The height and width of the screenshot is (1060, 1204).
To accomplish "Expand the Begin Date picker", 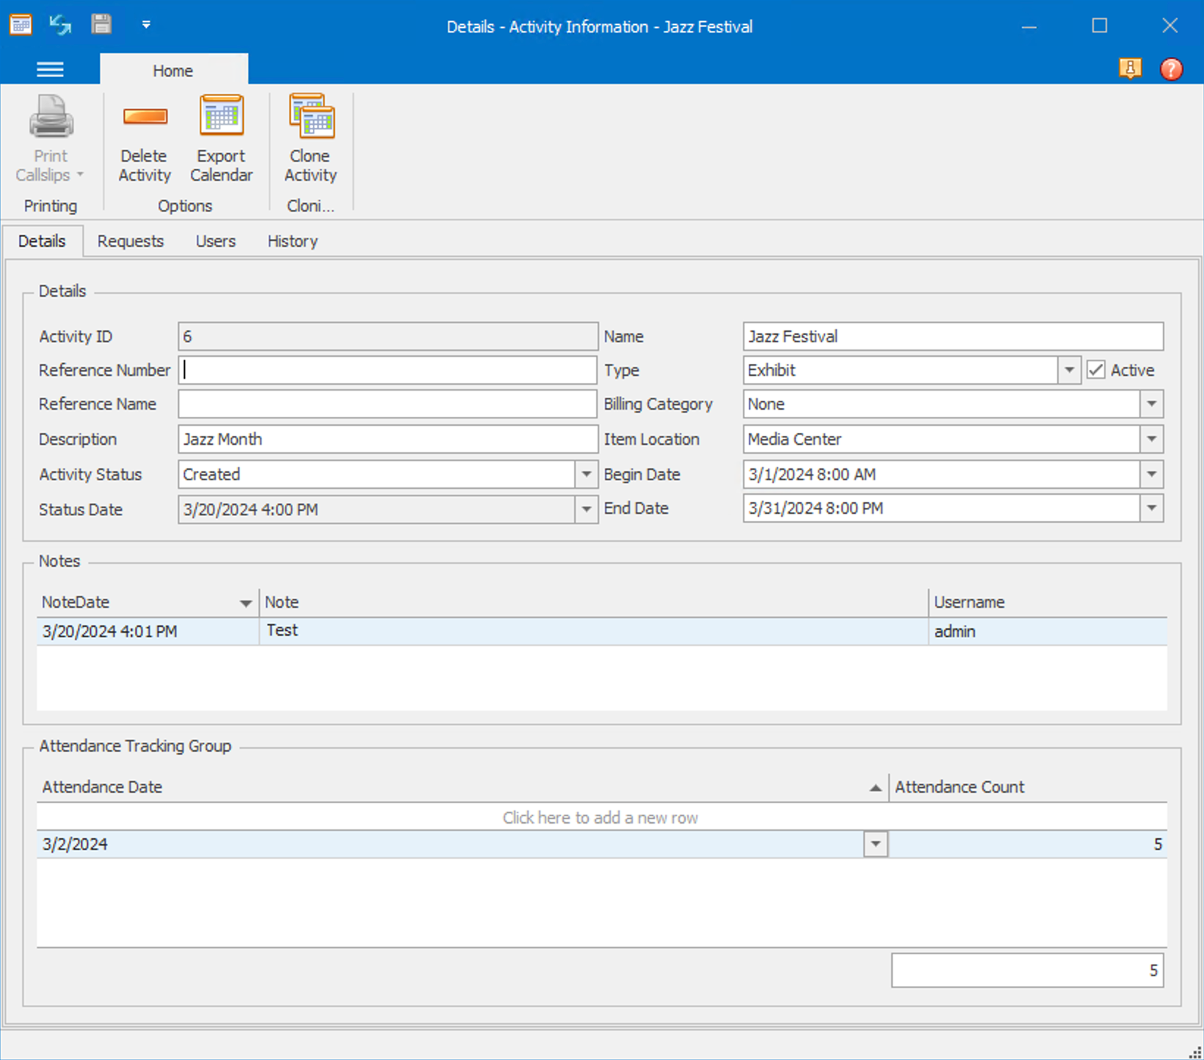I will 1151,474.
